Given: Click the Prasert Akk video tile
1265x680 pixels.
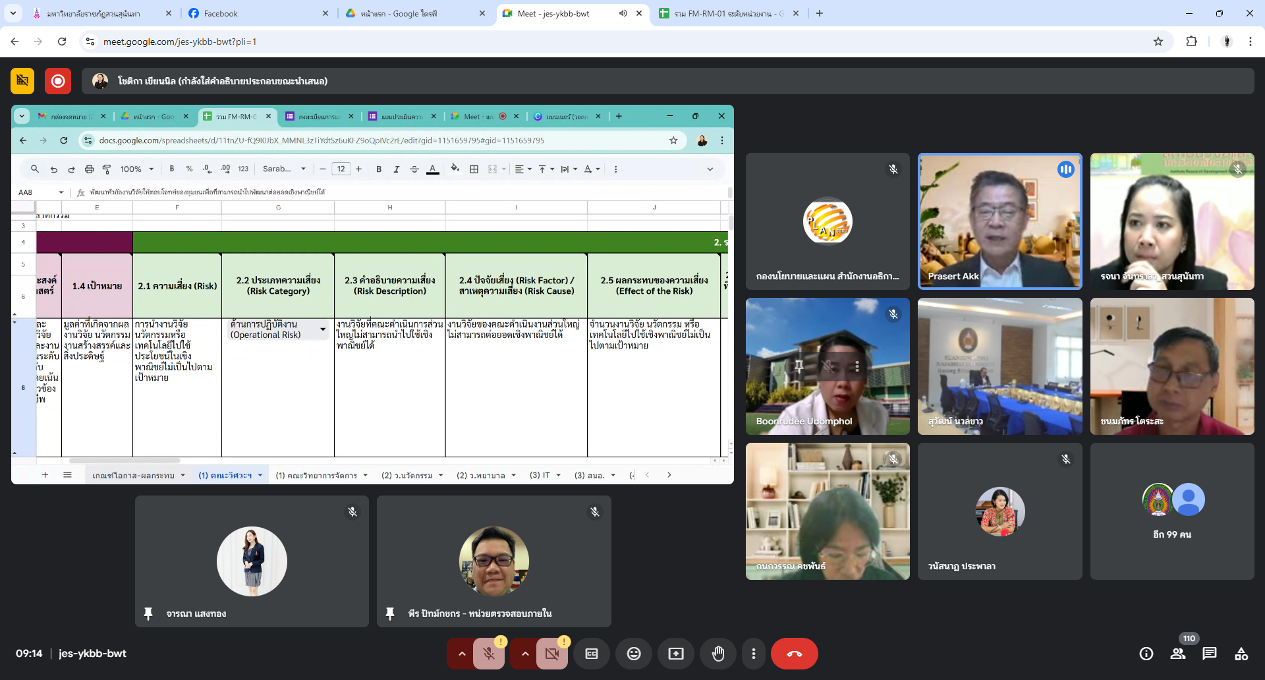Looking at the screenshot, I should pos(999,221).
